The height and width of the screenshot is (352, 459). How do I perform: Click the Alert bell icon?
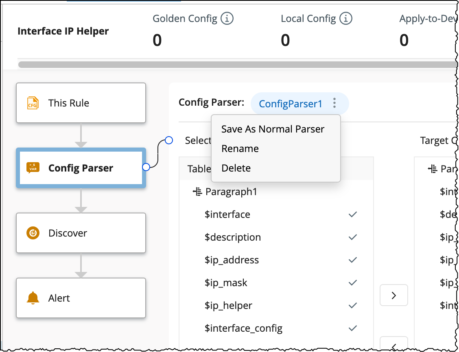click(33, 298)
